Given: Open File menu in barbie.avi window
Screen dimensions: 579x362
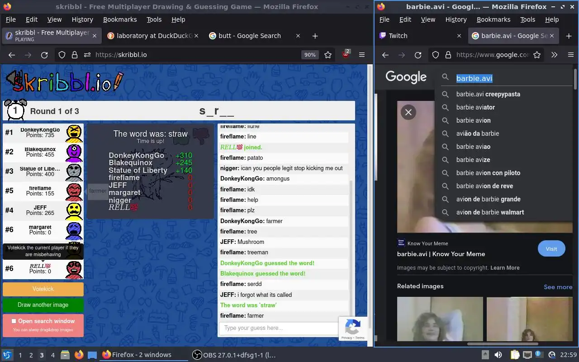Looking at the screenshot, I should pos(384,19).
